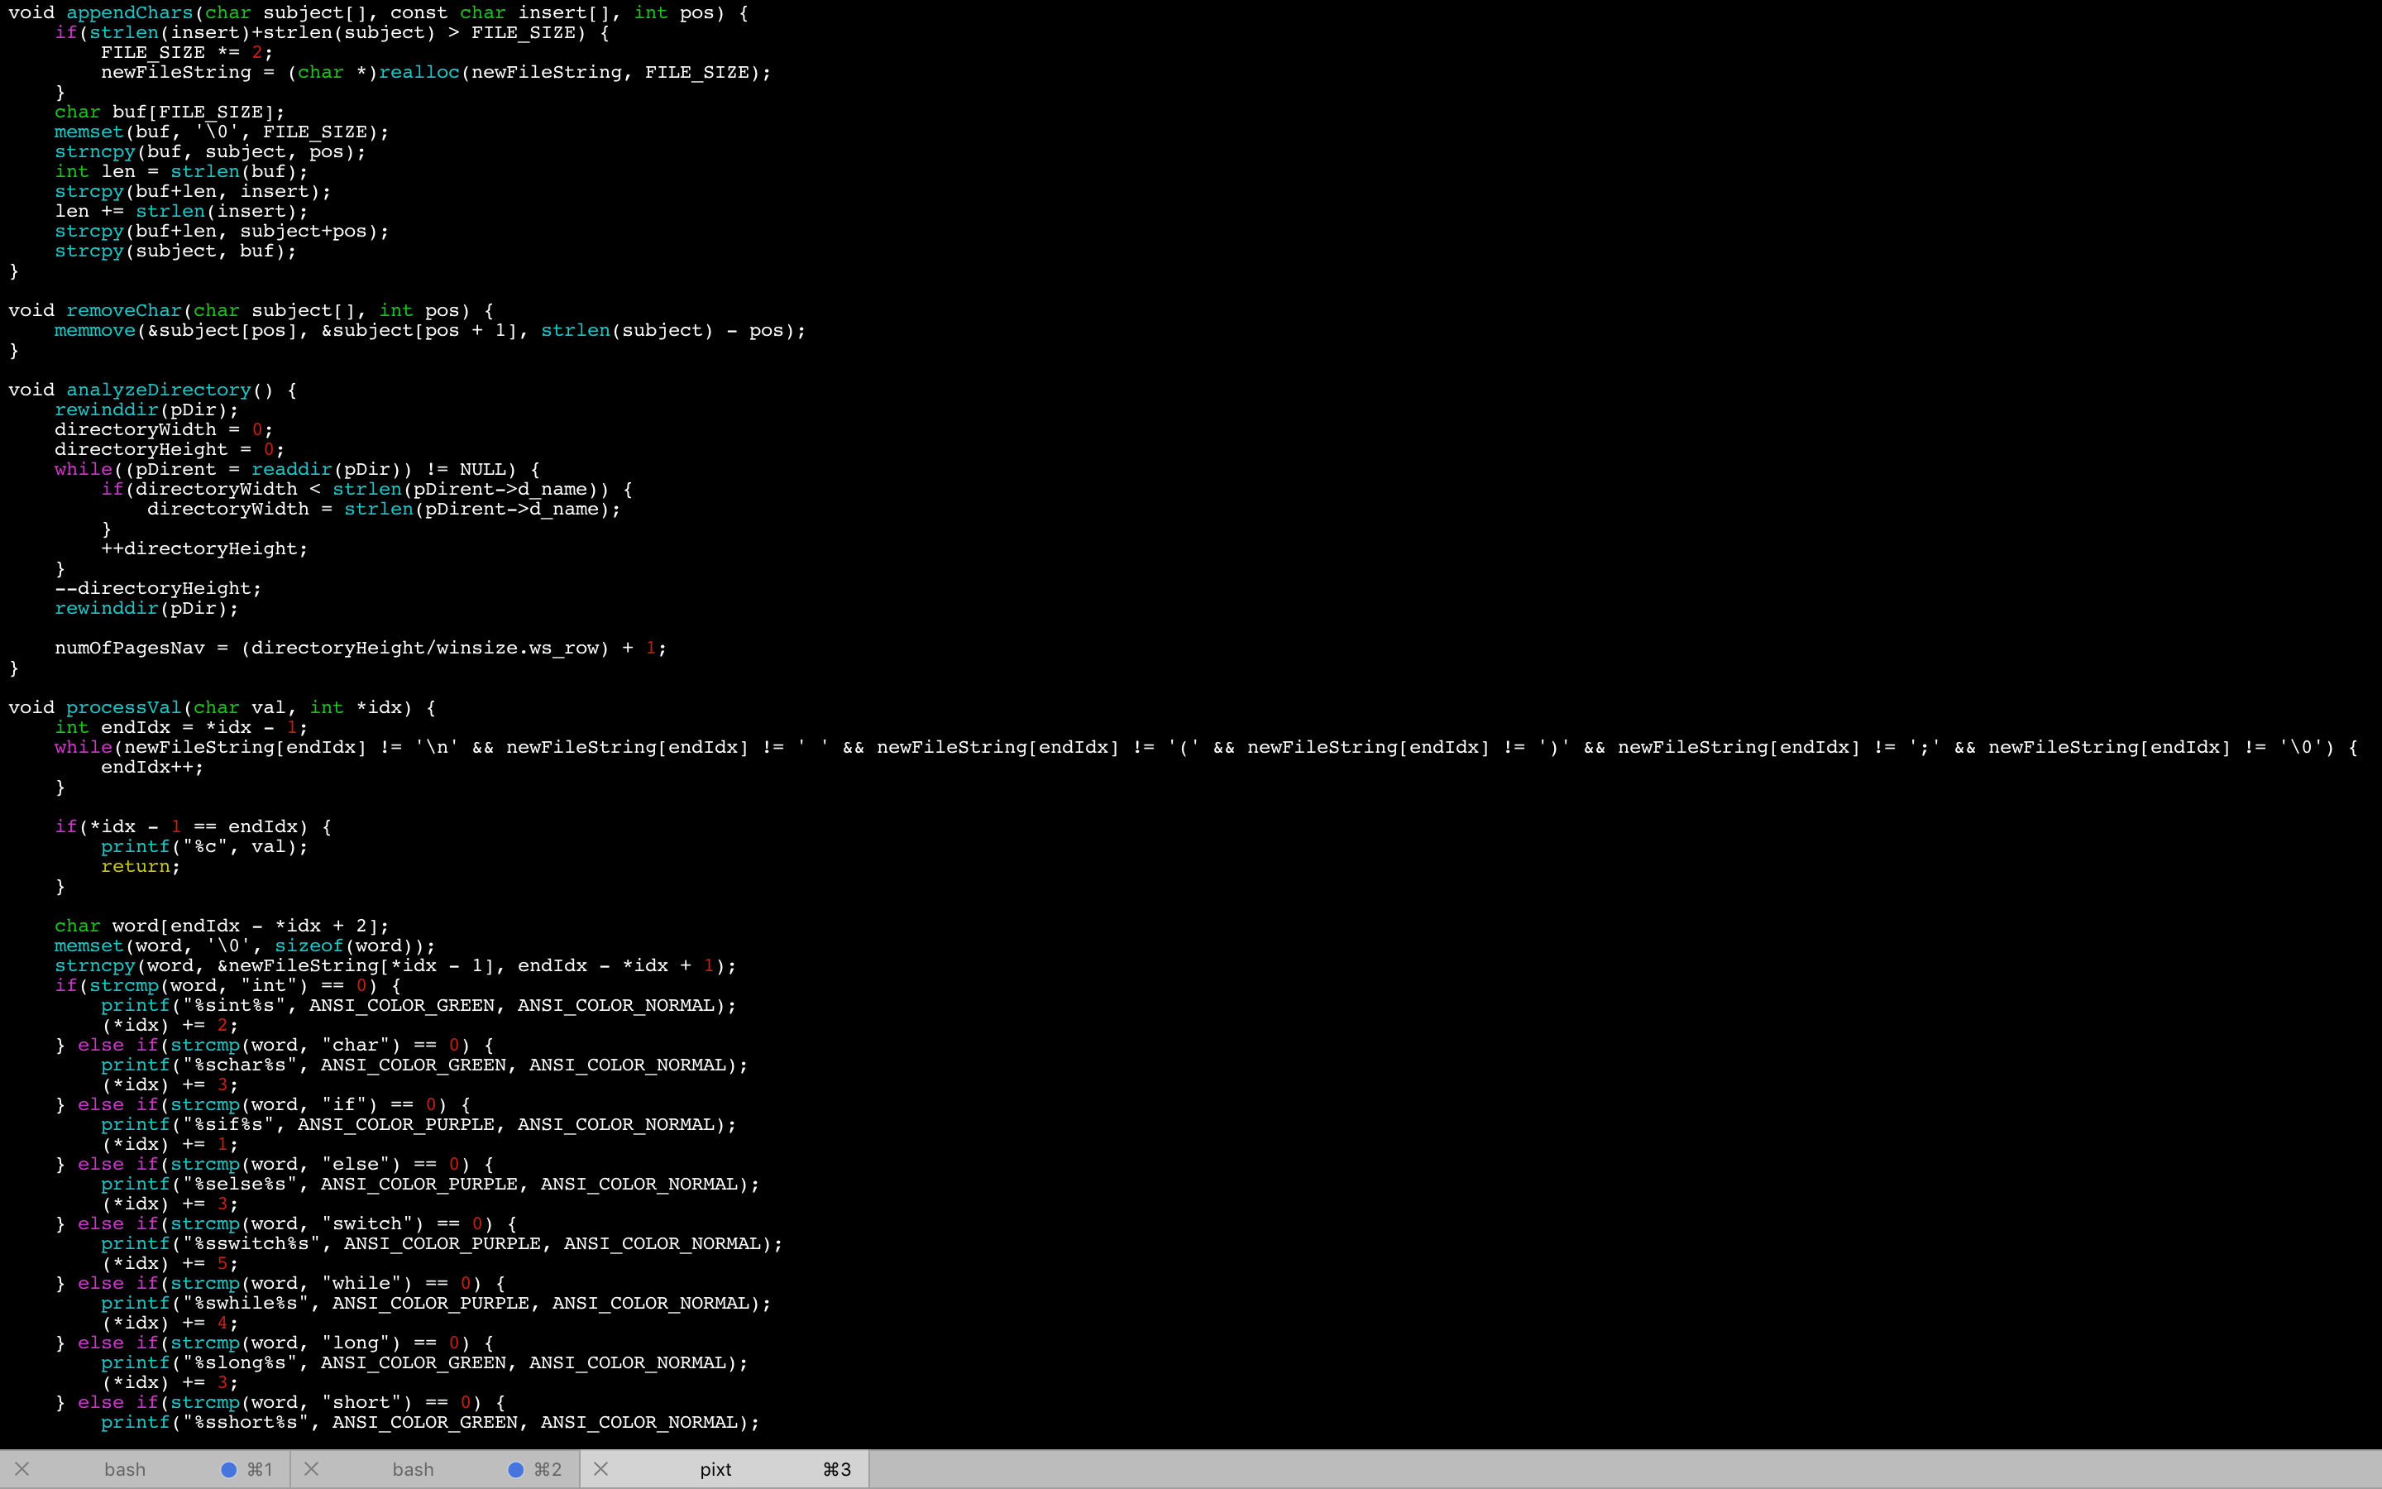Select the pixt tab
This screenshot has width=2382, height=1489.
(715, 1469)
